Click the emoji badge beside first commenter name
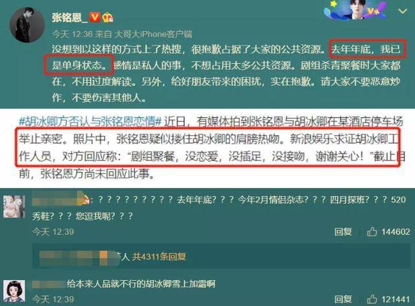The height and width of the screenshot is (306, 415). pos(86,200)
